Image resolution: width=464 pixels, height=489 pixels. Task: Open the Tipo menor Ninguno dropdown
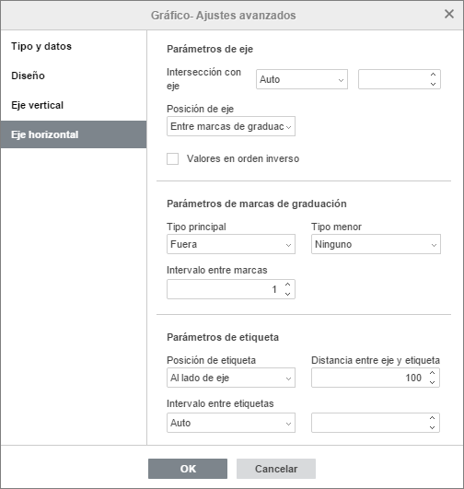376,244
